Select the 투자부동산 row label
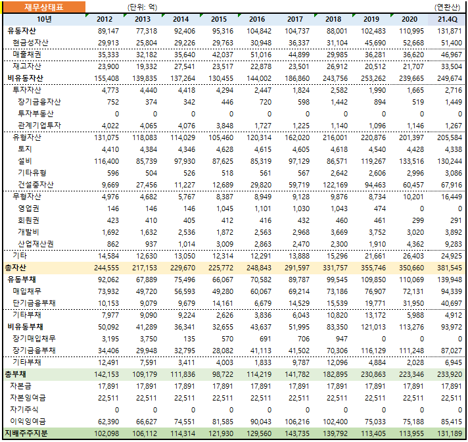 coord(35,114)
